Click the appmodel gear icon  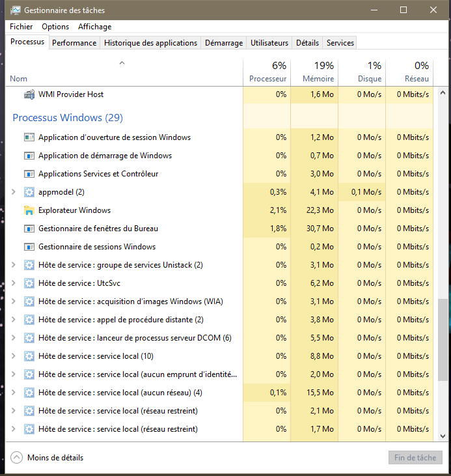point(29,192)
